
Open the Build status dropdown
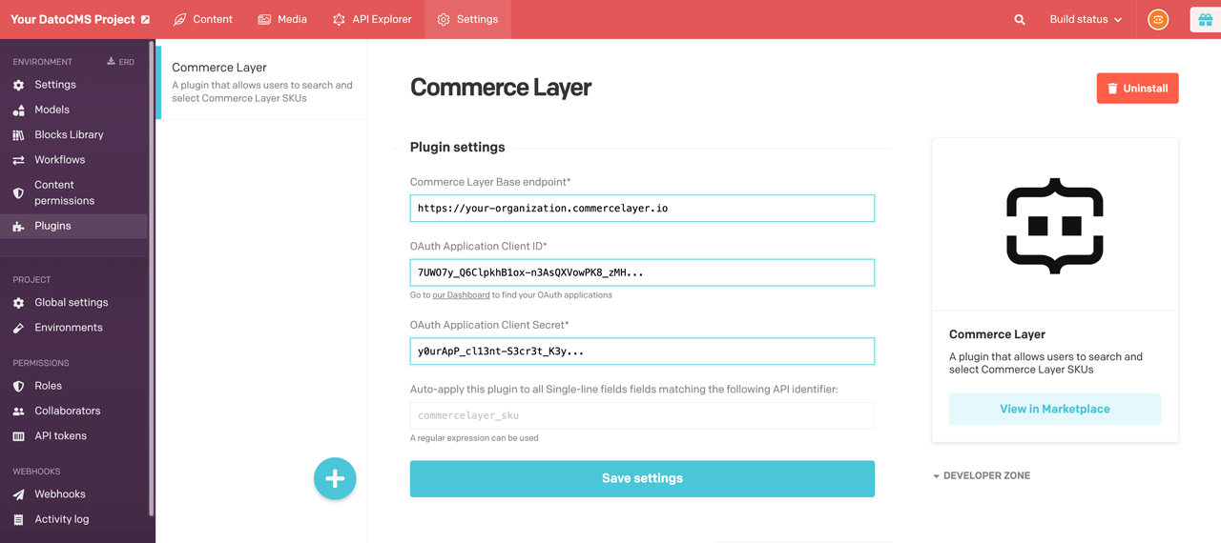pos(1086,19)
